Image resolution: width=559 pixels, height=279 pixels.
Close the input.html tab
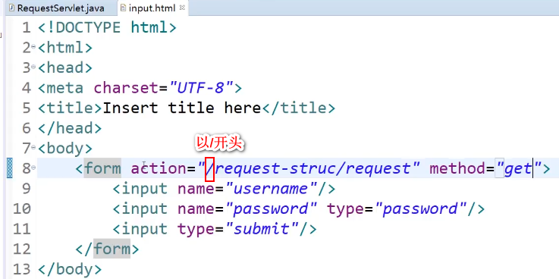click(x=182, y=7)
